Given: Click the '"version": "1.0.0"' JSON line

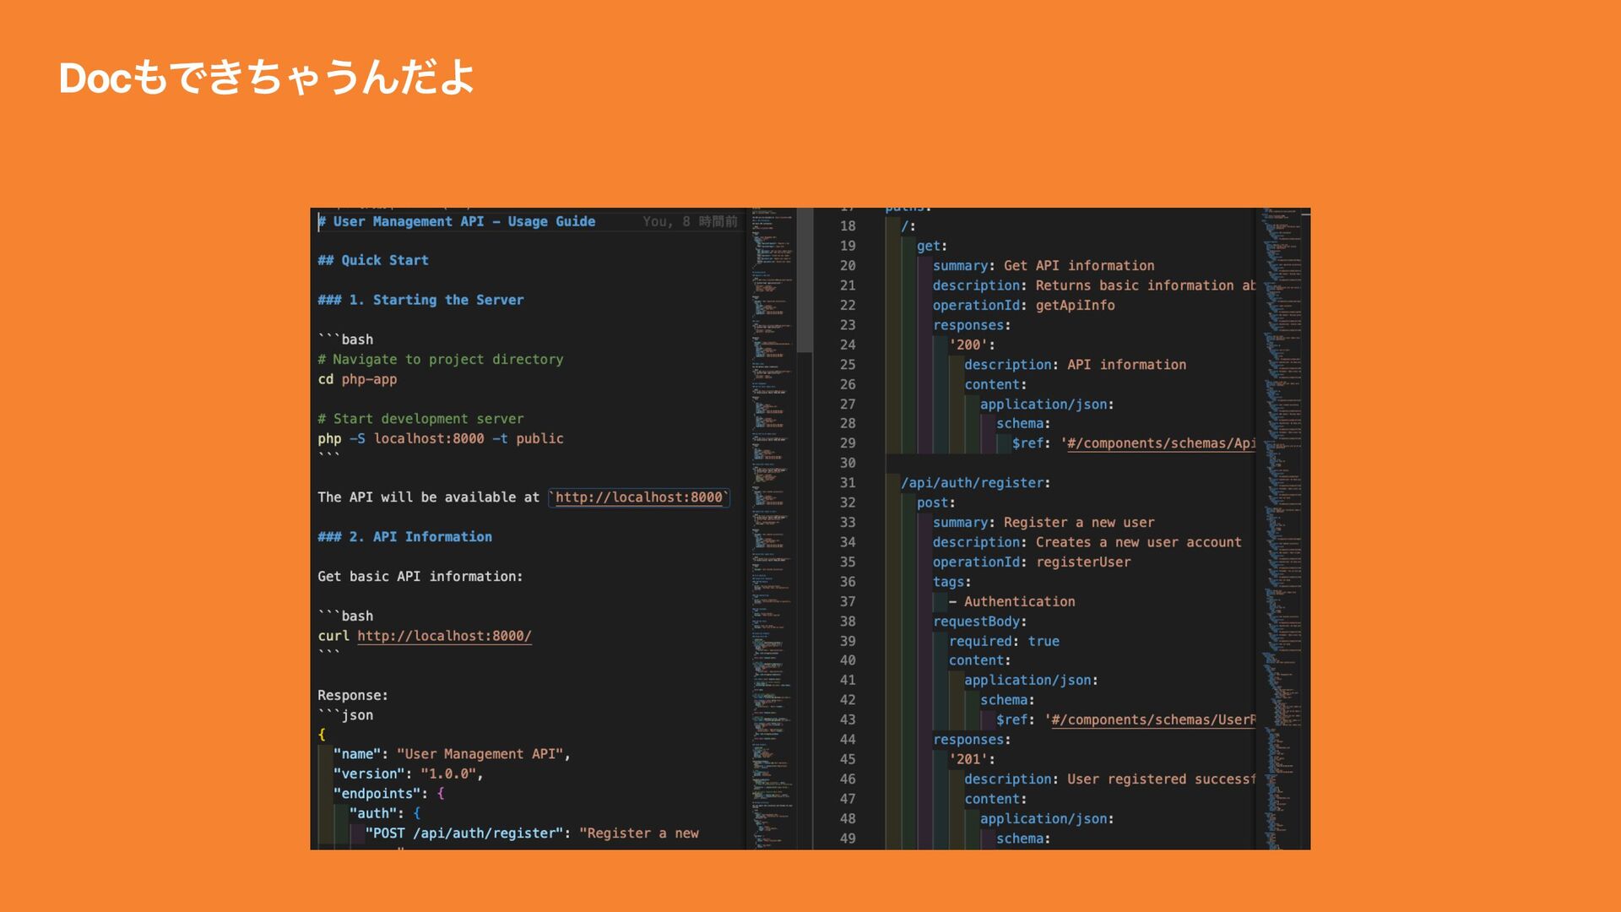Looking at the screenshot, I should coord(408,774).
